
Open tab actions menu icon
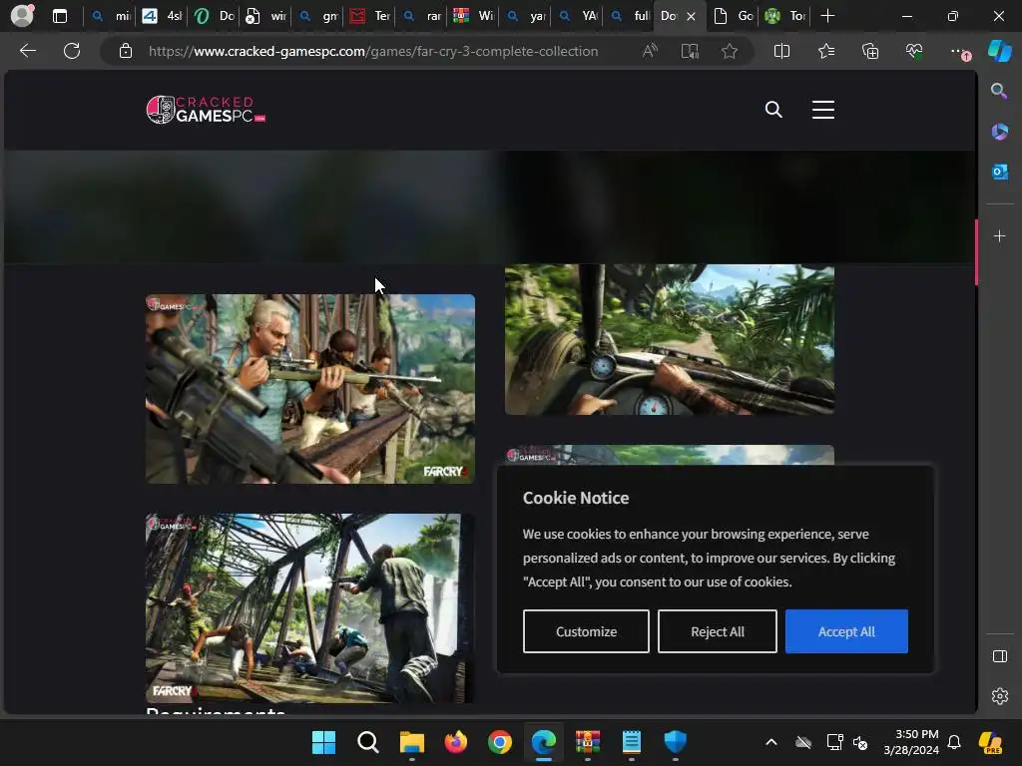point(59,16)
